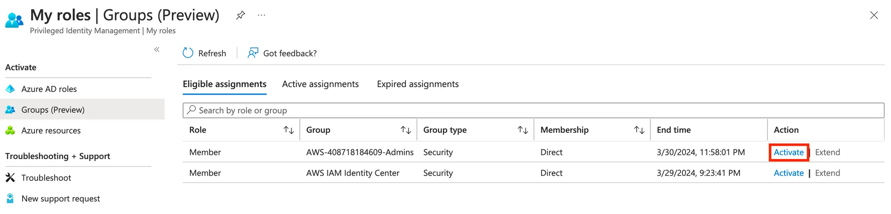Open Azure AD roles in sidebar
The height and width of the screenshot is (214, 891).
click(49, 89)
